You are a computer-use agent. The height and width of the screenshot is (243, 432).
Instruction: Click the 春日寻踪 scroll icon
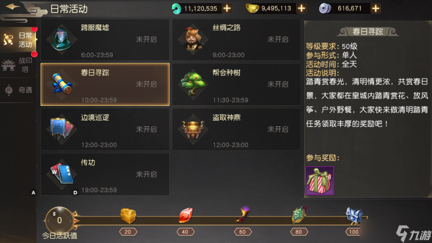coord(62,84)
